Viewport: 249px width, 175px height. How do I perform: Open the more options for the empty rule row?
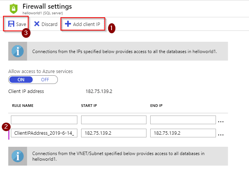click(221, 122)
